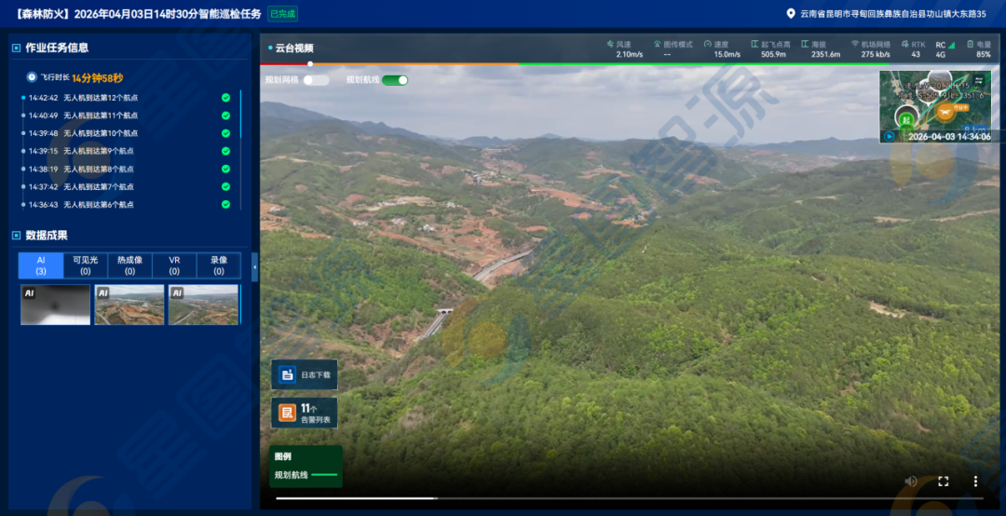
Task: Click the 海拔 altitude icon
Action: (x=805, y=45)
